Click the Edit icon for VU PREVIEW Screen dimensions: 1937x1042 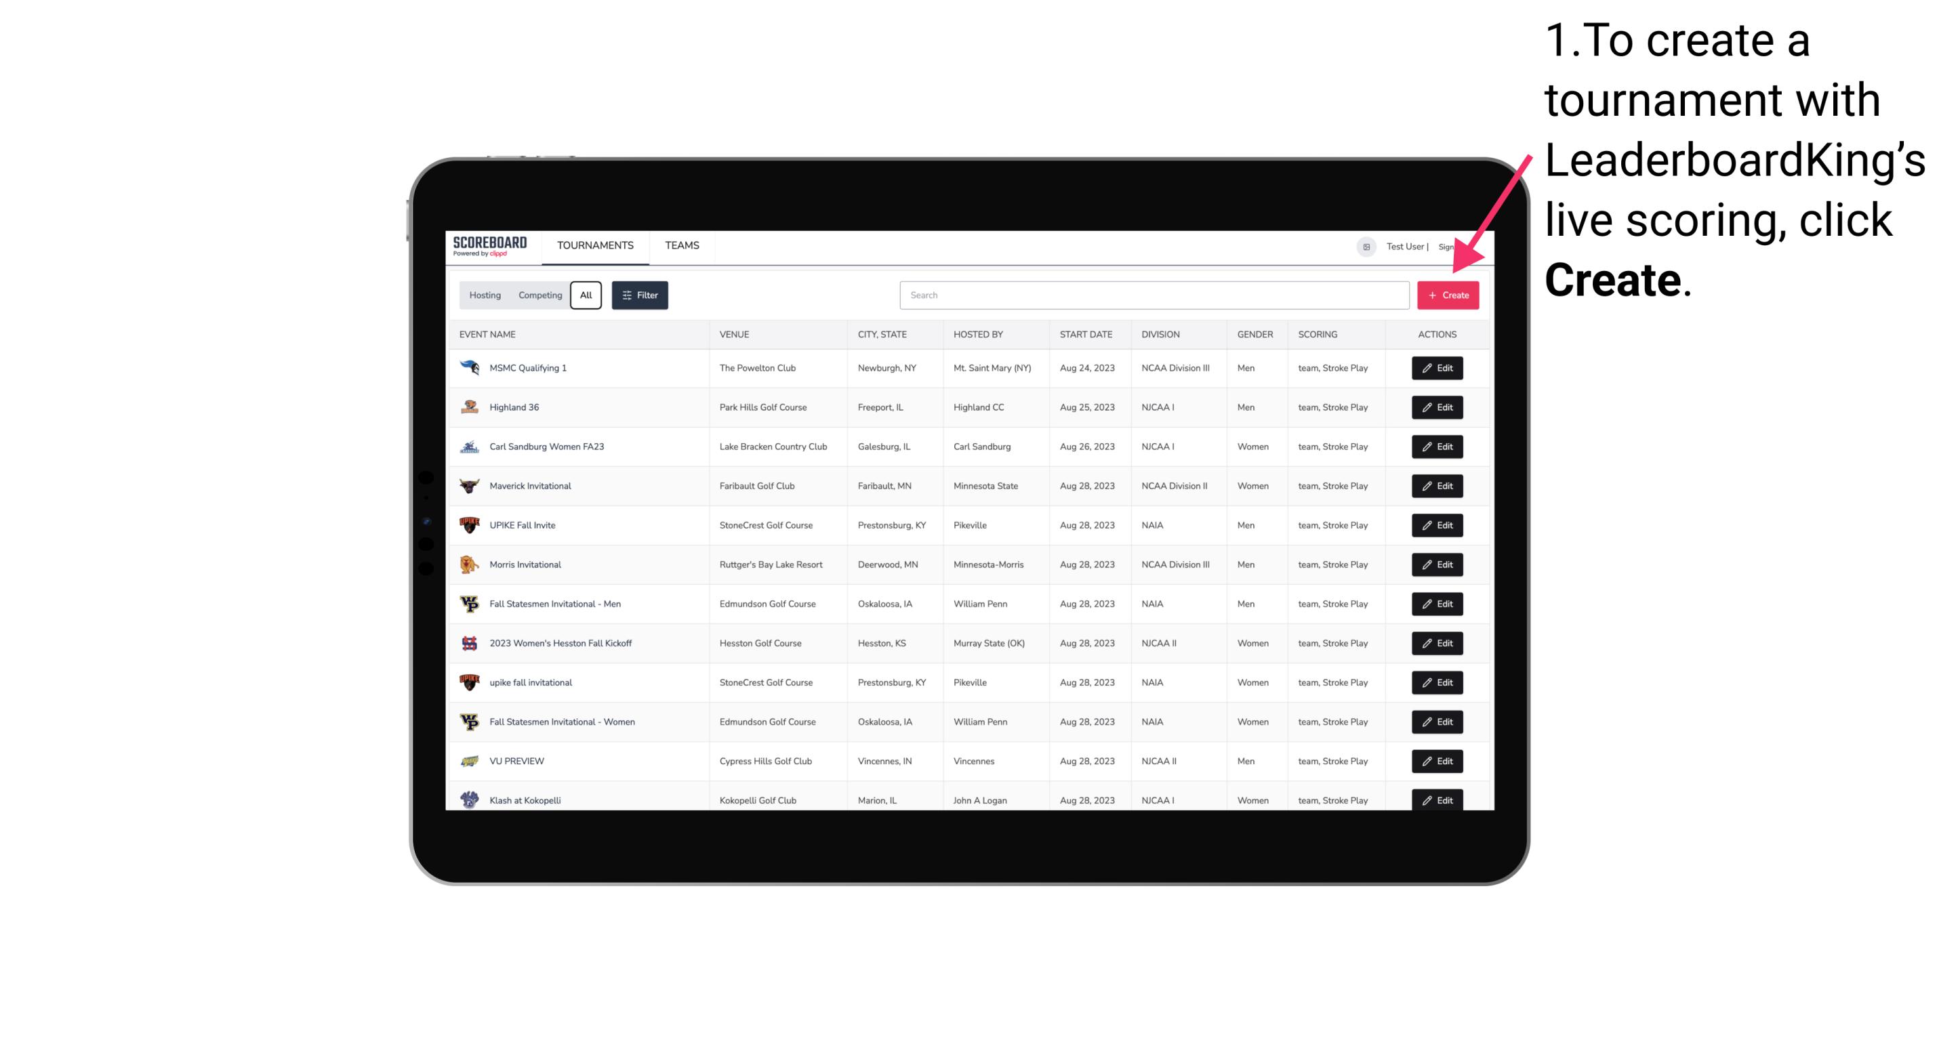click(1438, 761)
